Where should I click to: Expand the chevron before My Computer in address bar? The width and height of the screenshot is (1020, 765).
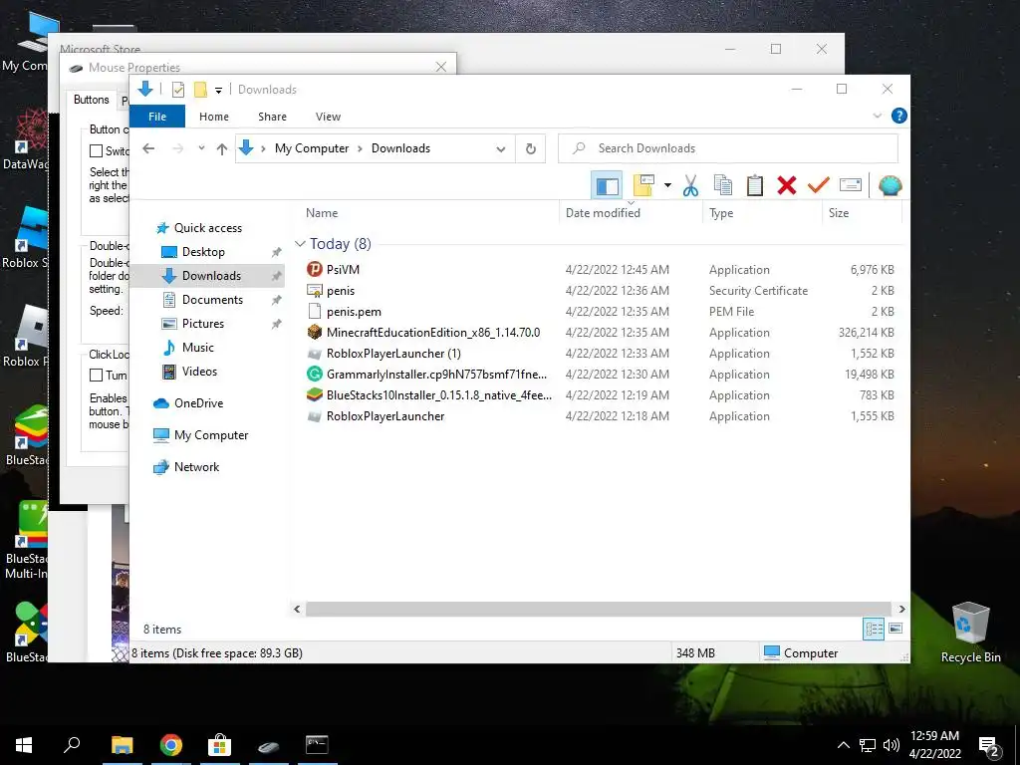click(x=263, y=149)
